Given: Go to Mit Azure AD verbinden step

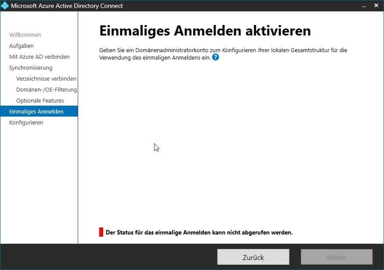Looking at the screenshot, I should coord(39,57).
